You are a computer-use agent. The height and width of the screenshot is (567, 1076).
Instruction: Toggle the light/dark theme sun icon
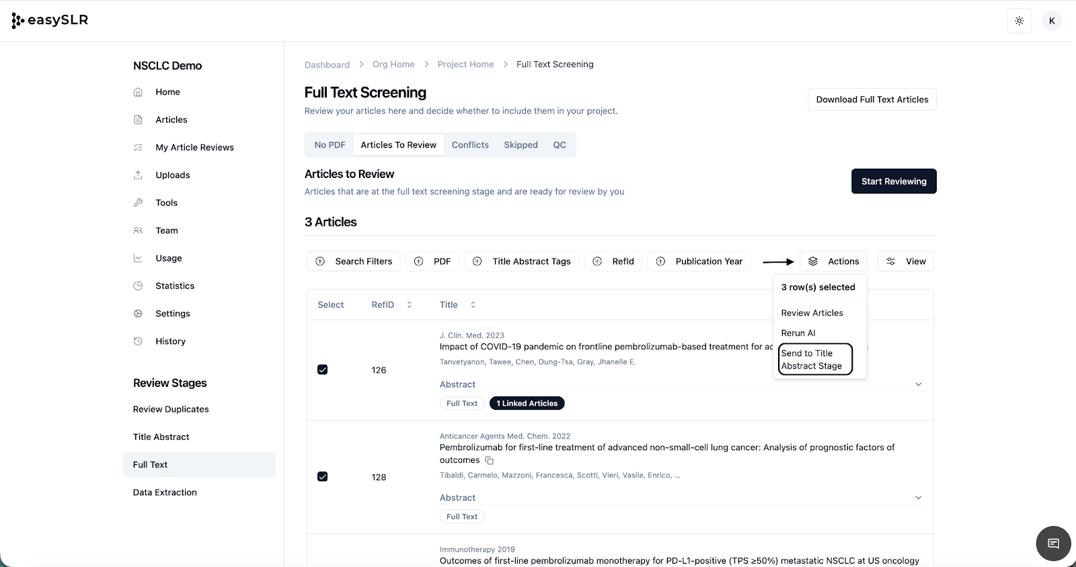point(1019,21)
